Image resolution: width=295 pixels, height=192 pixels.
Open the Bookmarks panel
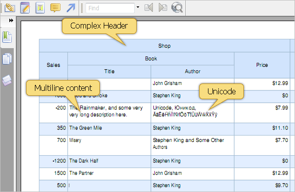point(7,37)
